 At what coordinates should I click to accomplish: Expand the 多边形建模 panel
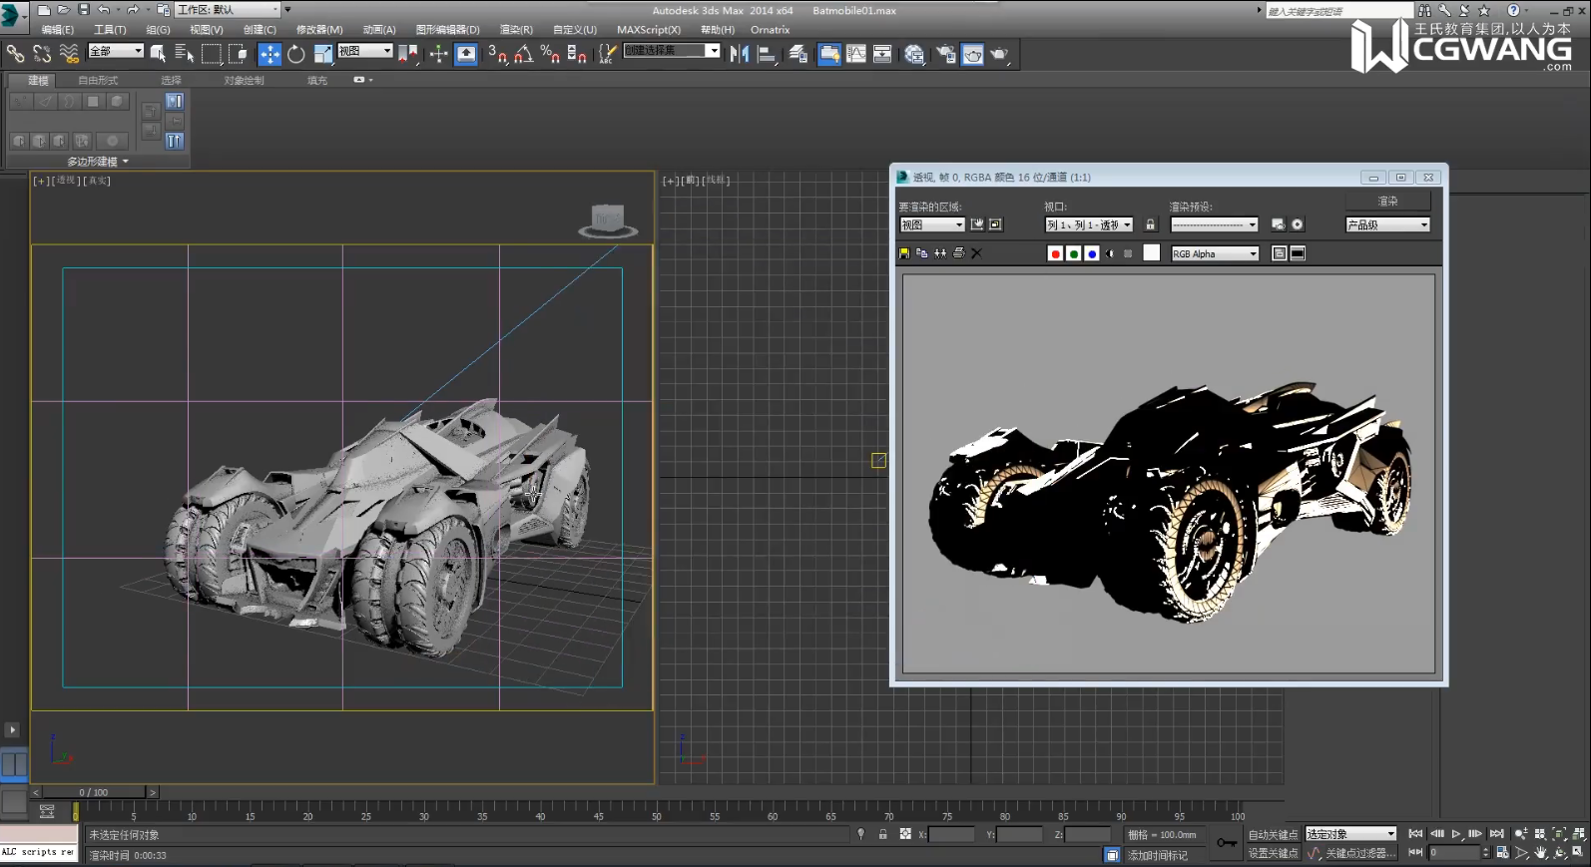(x=98, y=161)
